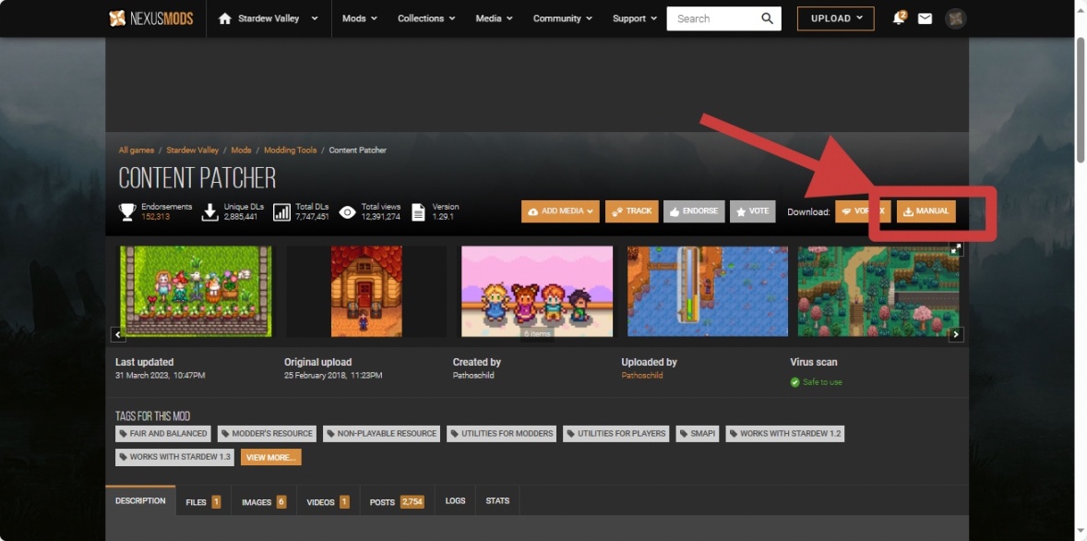Click the endorsements trophy icon
Image resolution: width=1087 pixels, height=541 pixels.
coord(127,211)
